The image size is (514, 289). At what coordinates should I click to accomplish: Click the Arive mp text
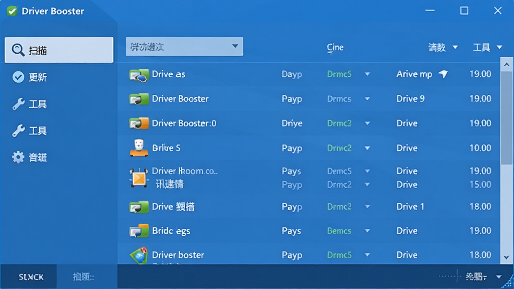pyautogui.click(x=414, y=74)
